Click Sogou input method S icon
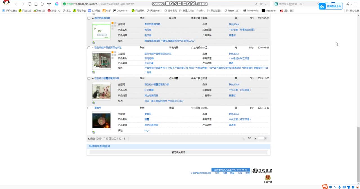360x189 pixels. pyautogui.click(x=325, y=187)
